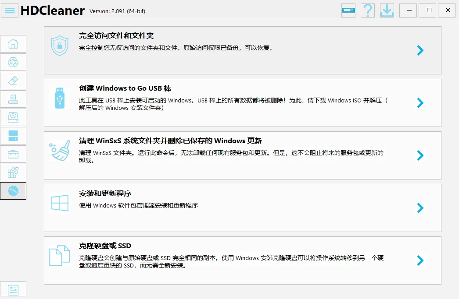This screenshot has height=299, width=459.
Task: Click the Extra badge icon in the sidebar
Action: click(13, 190)
